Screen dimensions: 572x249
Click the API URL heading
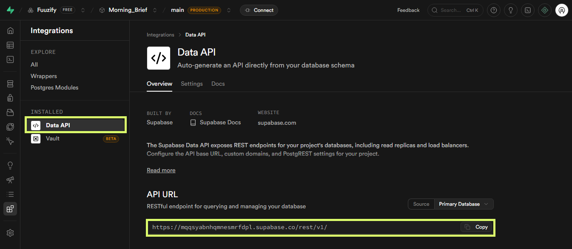162,194
